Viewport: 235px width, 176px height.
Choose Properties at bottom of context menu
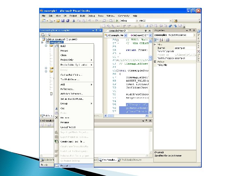74,166
